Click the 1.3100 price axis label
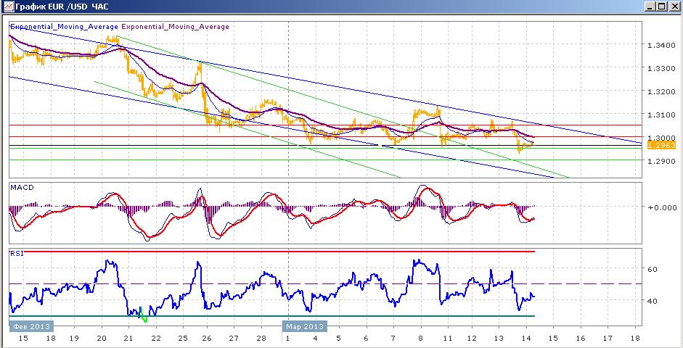The width and height of the screenshot is (683, 348). 661,115
